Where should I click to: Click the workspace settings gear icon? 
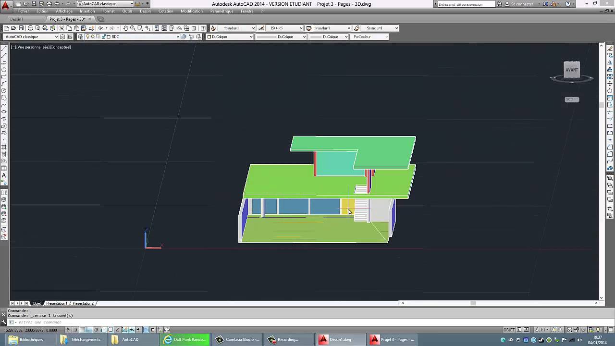62,37
